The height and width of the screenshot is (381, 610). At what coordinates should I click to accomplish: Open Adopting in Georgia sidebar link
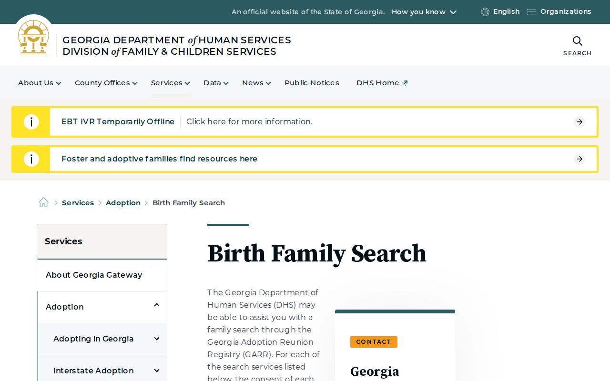click(93, 339)
